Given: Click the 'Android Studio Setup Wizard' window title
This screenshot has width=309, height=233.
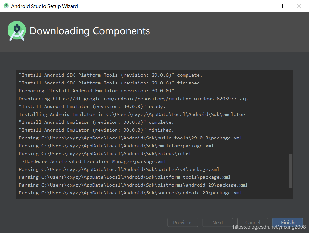Looking at the screenshot, I should pyautogui.click(x=44, y=6).
